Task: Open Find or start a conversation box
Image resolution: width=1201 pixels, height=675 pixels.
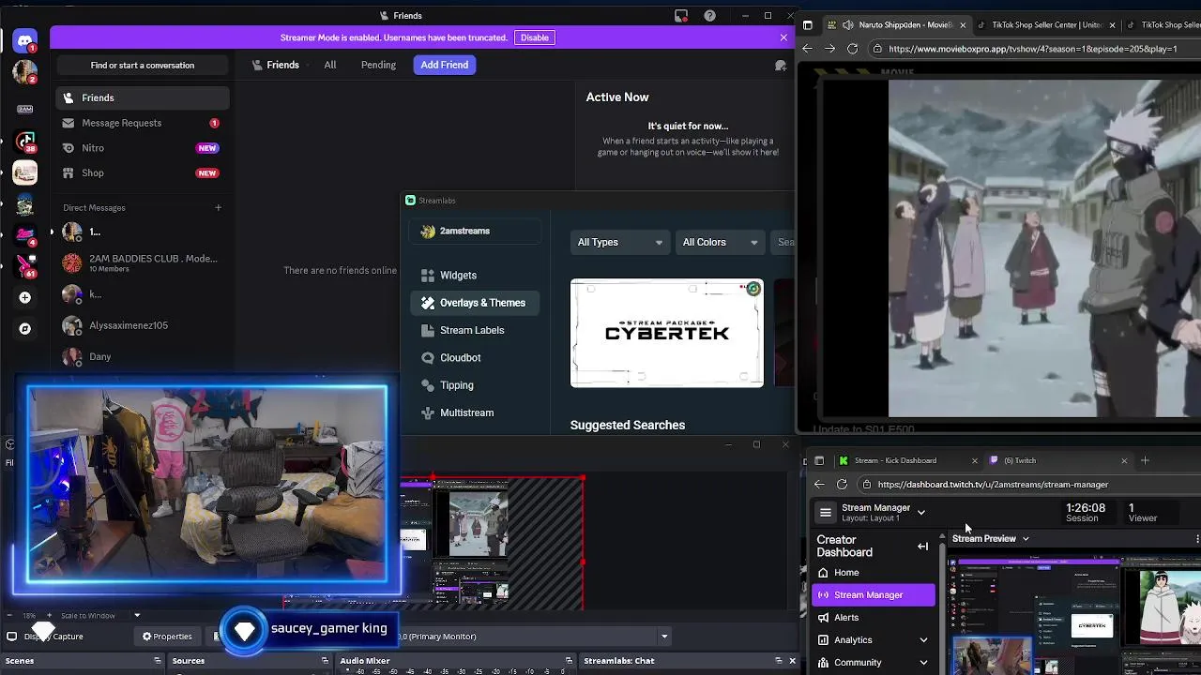Action: (x=143, y=65)
